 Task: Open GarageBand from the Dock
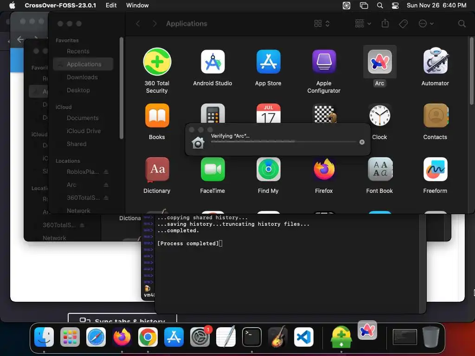(278, 337)
